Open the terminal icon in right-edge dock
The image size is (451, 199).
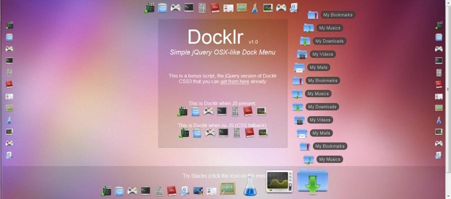[x=439, y=60]
